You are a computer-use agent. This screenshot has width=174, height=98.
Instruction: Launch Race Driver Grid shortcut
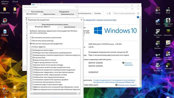[x=158, y=34]
